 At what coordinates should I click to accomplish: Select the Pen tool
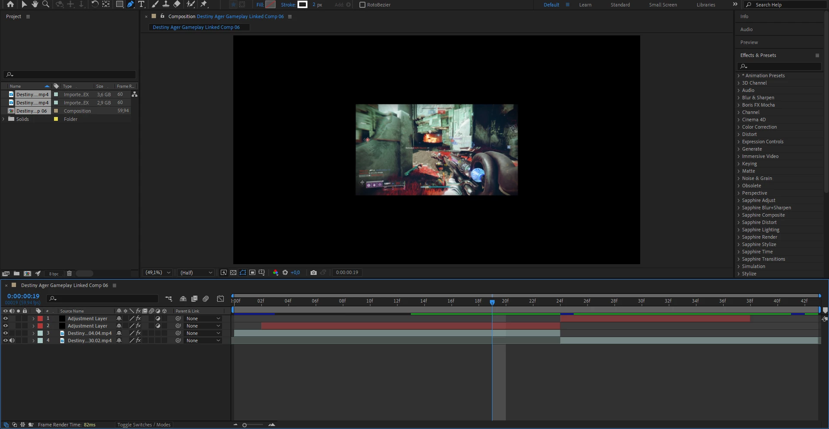click(x=130, y=4)
